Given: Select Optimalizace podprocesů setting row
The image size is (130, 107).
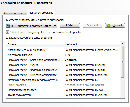Looking at the screenshot, I should click(x=63, y=90).
